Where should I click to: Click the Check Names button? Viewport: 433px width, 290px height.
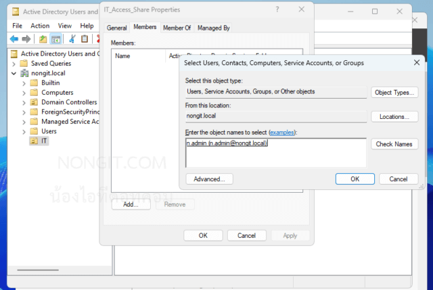click(x=394, y=144)
